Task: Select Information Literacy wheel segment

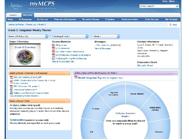Action: [x=155, y=109]
